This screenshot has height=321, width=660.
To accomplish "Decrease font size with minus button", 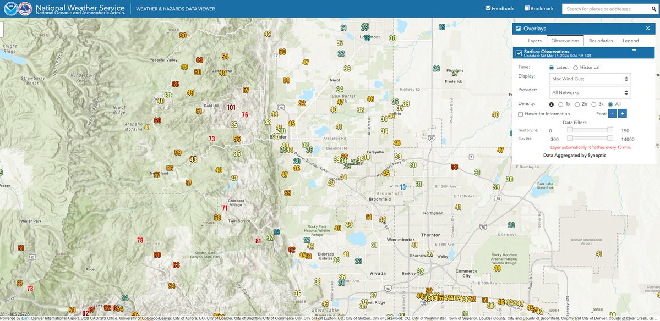I will [x=613, y=113].
